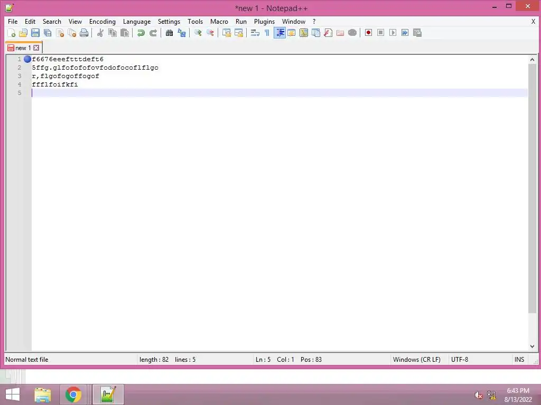
Task: Toggle show all characters pilcrow icon
Action: pyautogui.click(x=267, y=33)
